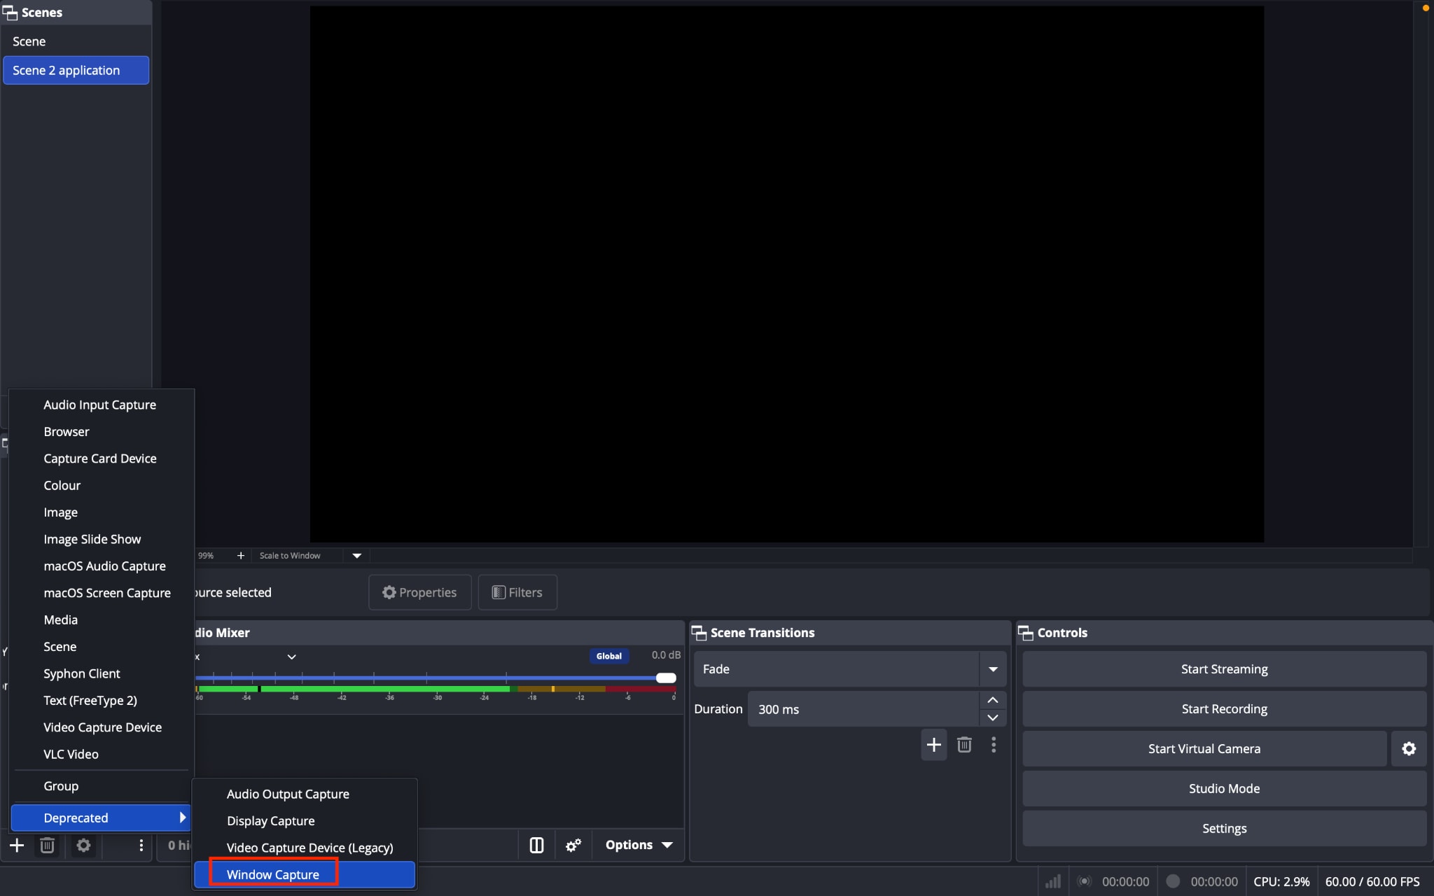
Task: Add a Capture Card Device source
Action: (101, 458)
